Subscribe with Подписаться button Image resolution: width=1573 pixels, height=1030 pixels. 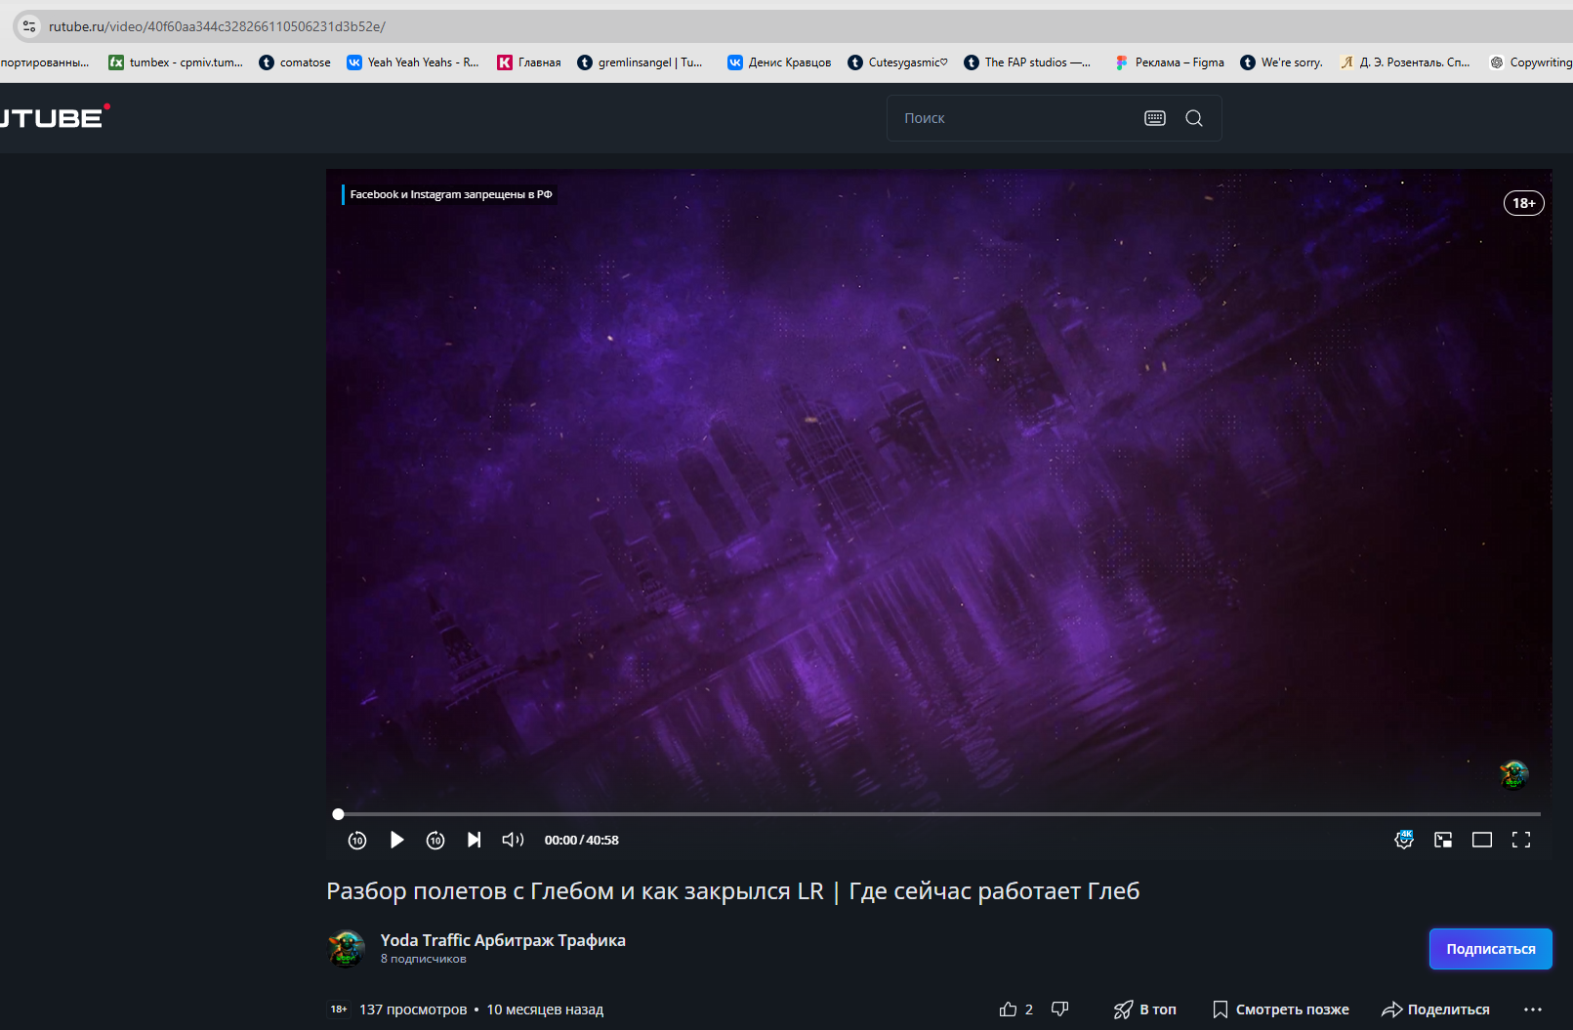(x=1491, y=949)
